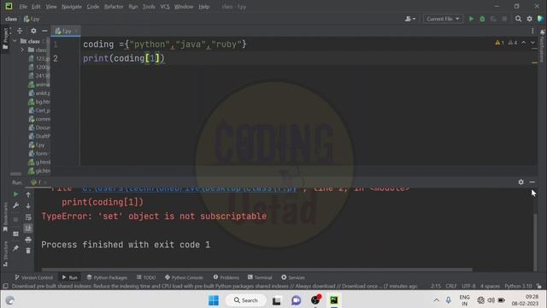Open the Code menu
The height and width of the screenshot is (308, 547).
[x=93, y=7]
